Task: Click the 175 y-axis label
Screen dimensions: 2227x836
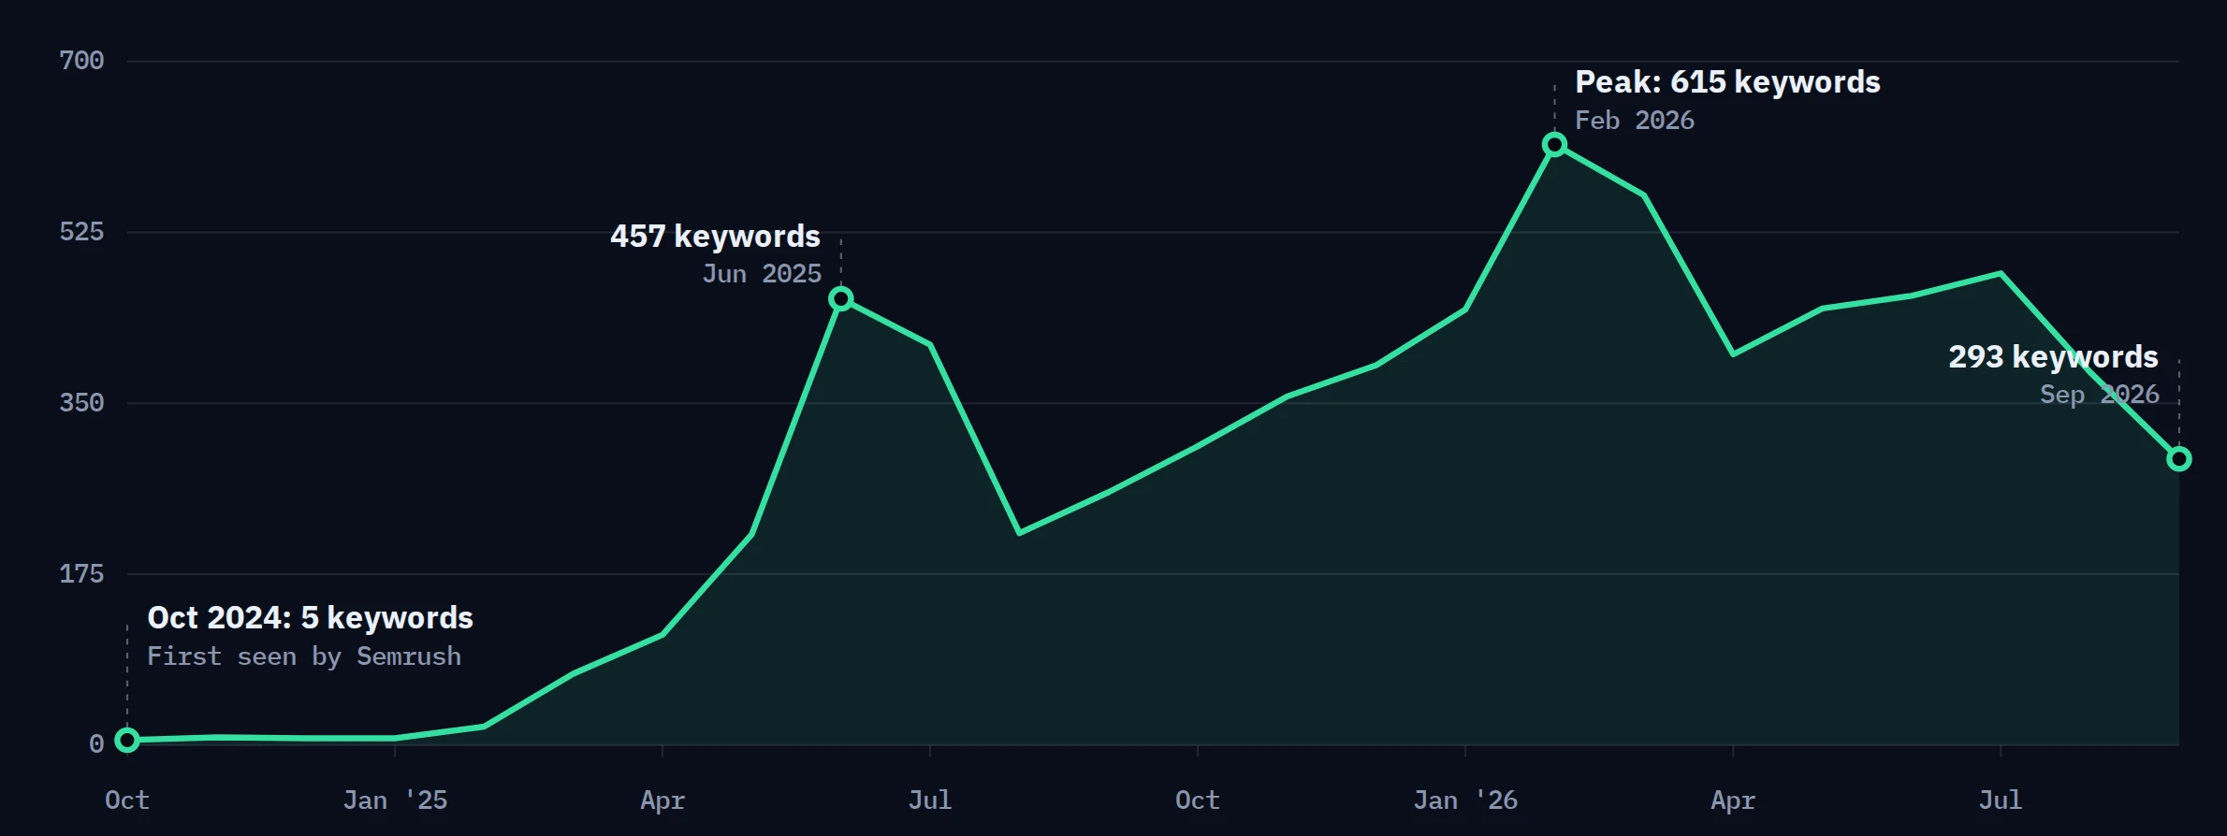Action: [x=81, y=574]
